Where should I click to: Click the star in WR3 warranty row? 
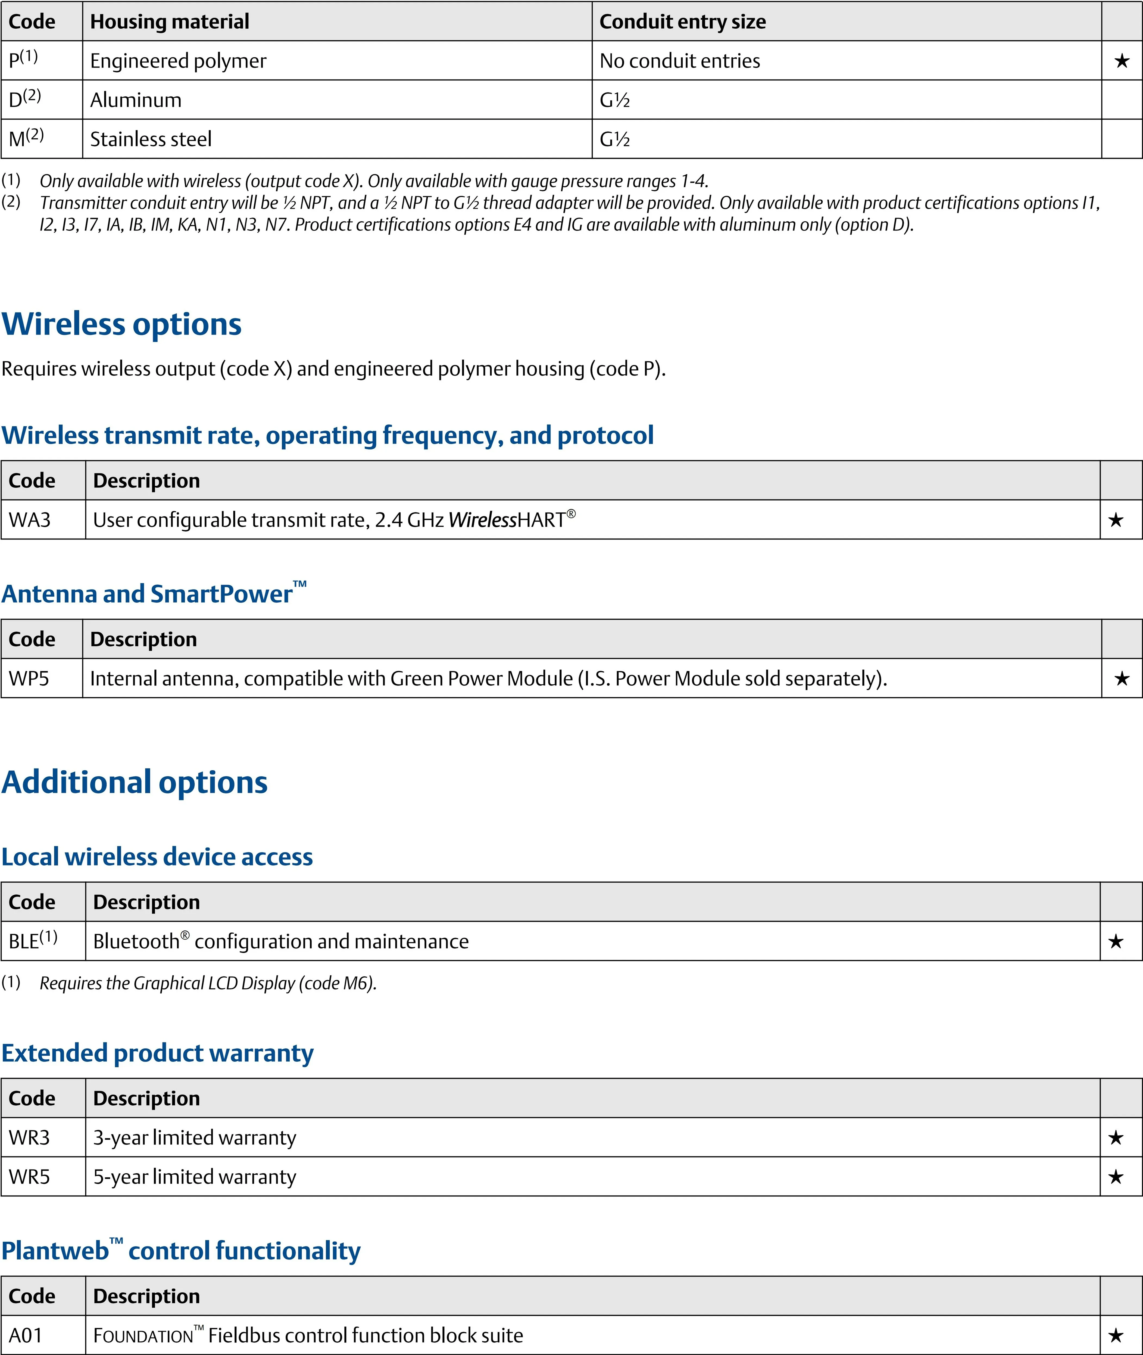pos(1116,1138)
